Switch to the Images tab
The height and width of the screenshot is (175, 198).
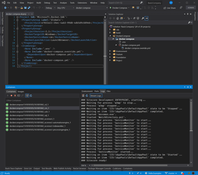pos(21,91)
